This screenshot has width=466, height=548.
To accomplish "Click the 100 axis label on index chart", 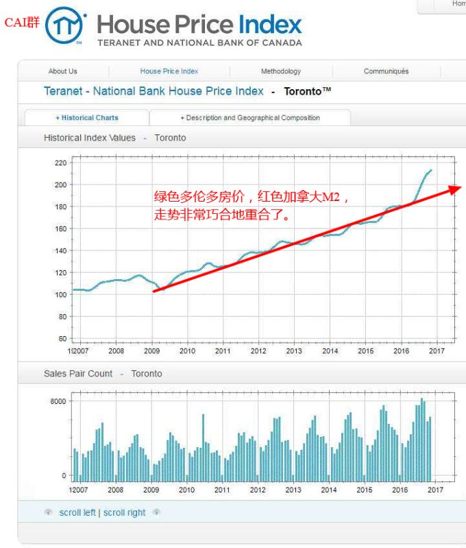I will [61, 295].
